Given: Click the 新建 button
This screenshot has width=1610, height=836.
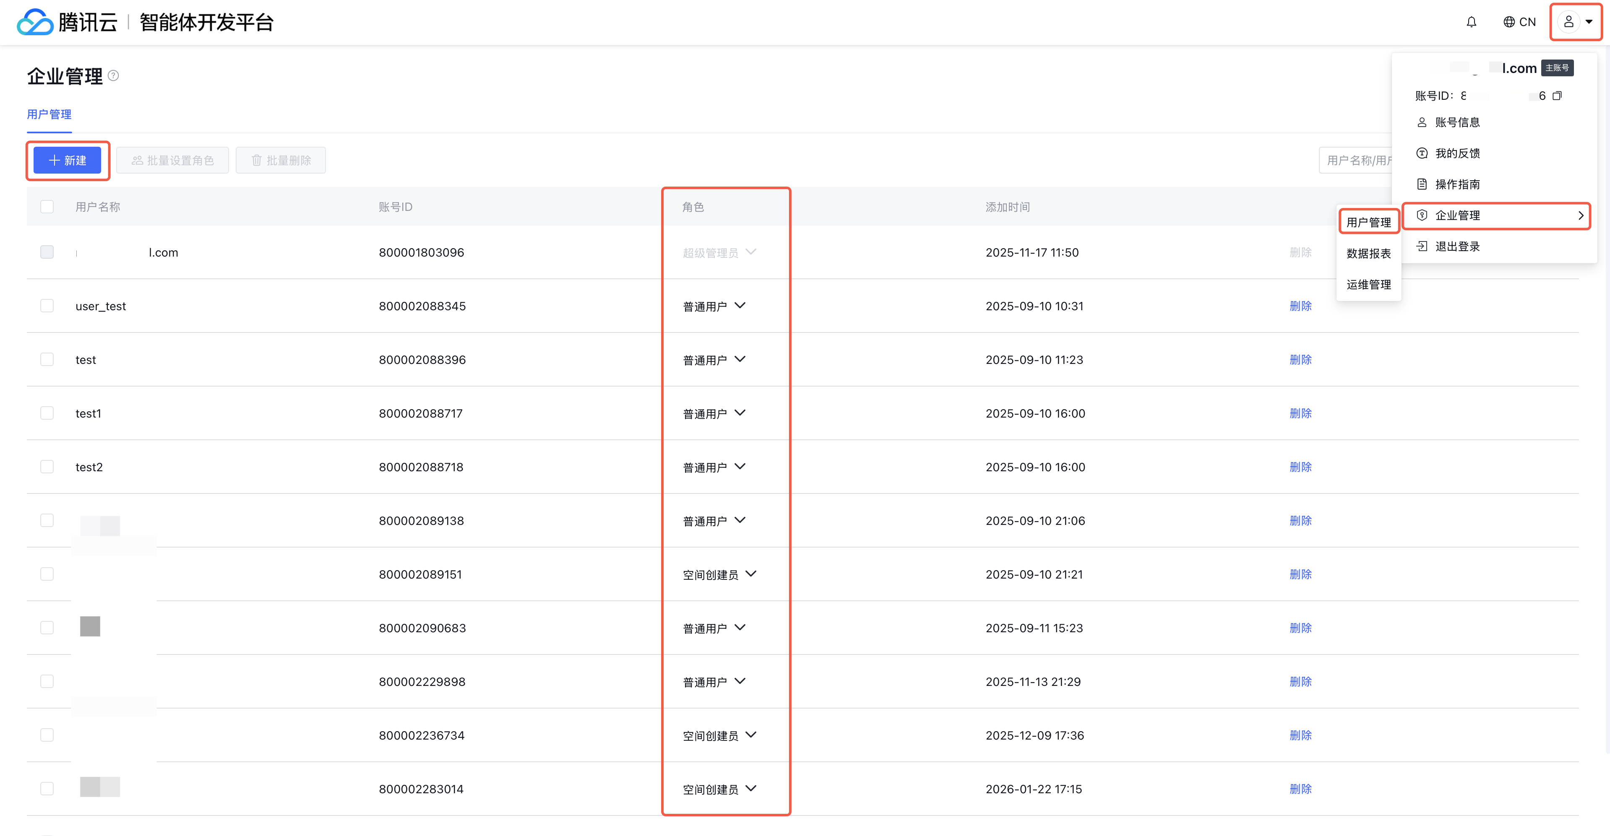Looking at the screenshot, I should (68, 161).
